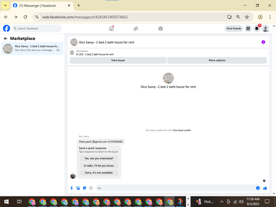Send a thumbs-up like
Image resolution: width=276 pixels, height=207 pixels.
point(265,188)
